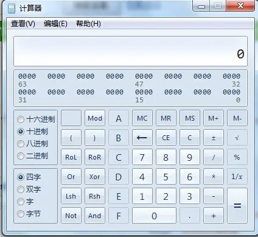Click the number 3 key
Image resolution: width=258 pixels, height=237 pixels.
click(190, 196)
